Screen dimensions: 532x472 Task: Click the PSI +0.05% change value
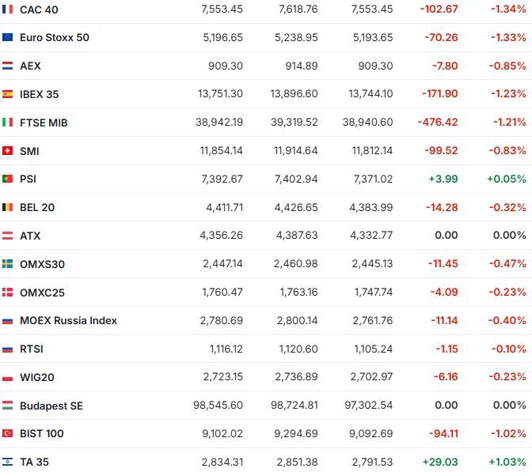tap(506, 179)
